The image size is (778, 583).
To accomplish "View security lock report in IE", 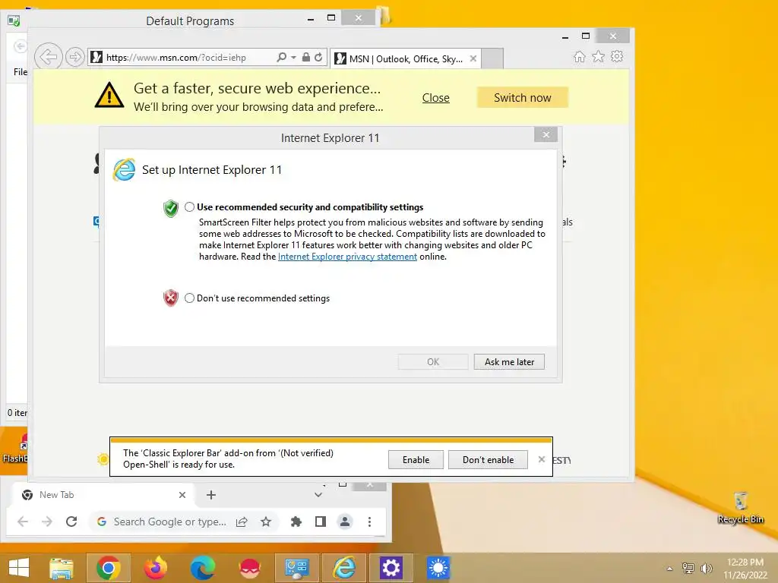I will pos(306,57).
